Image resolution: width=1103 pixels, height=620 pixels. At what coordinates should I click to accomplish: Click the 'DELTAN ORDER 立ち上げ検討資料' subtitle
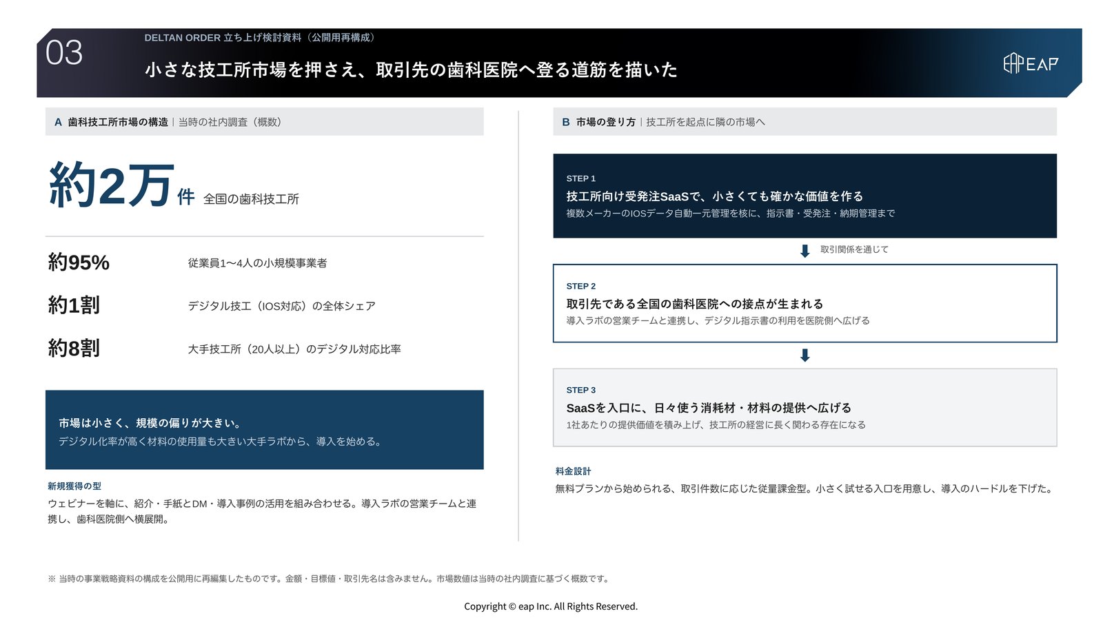coord(261,37)
